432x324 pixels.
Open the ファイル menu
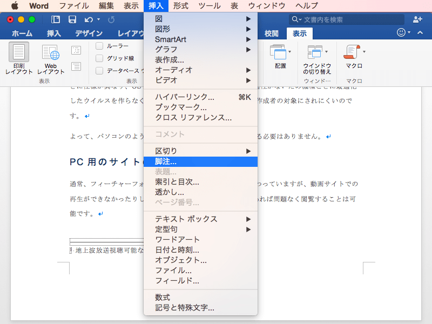point(74,5)
